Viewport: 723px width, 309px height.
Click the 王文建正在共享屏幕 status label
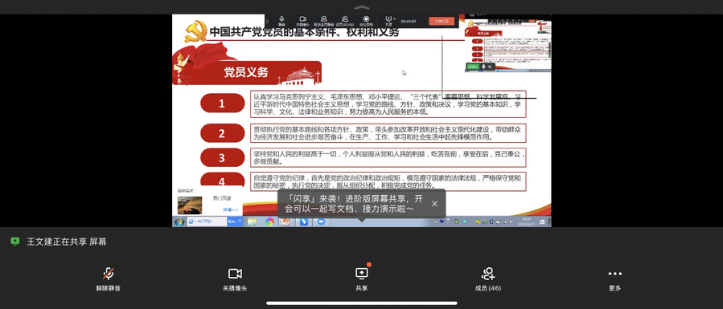(67, 242)
